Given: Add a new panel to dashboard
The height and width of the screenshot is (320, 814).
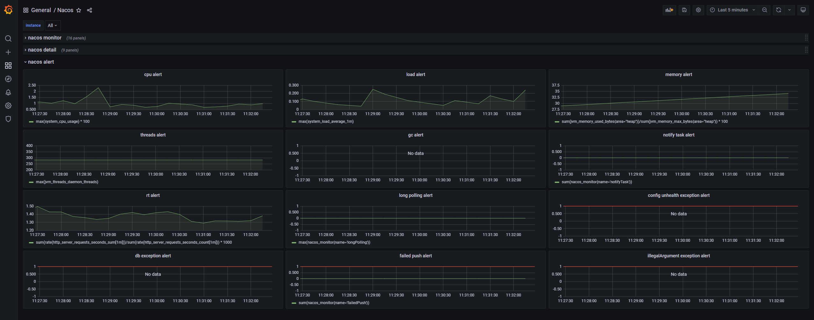Looking at the screenshot, I should pos(669,10).
